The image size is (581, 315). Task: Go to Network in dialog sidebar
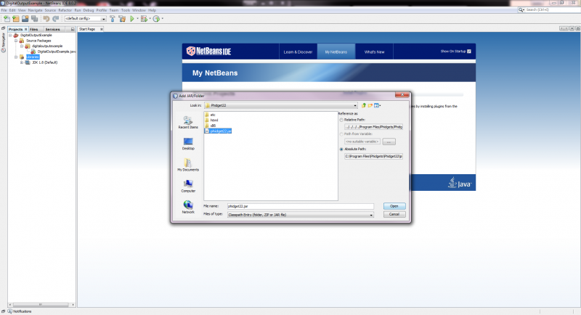click(188, 208)
